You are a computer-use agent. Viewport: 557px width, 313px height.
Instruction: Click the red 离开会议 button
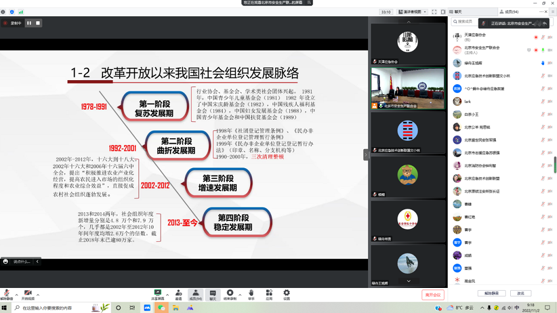click(x=433, y=295)
